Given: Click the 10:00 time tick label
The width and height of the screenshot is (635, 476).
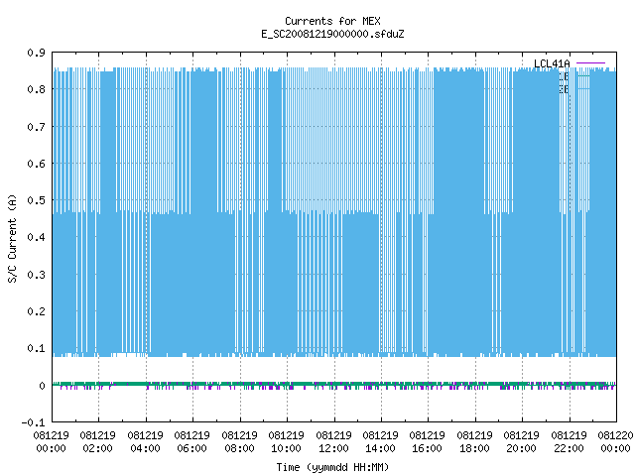Looking at the screenshot, I should (287, 448).
